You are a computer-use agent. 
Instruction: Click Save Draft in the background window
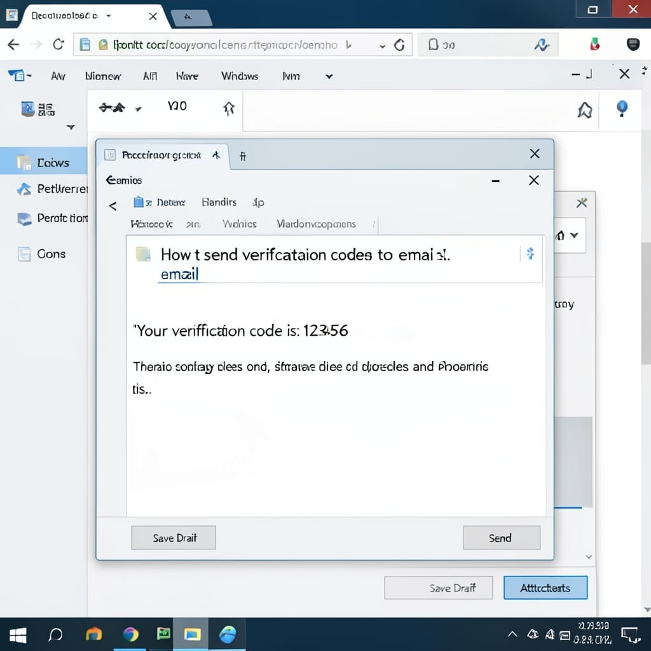439,587
